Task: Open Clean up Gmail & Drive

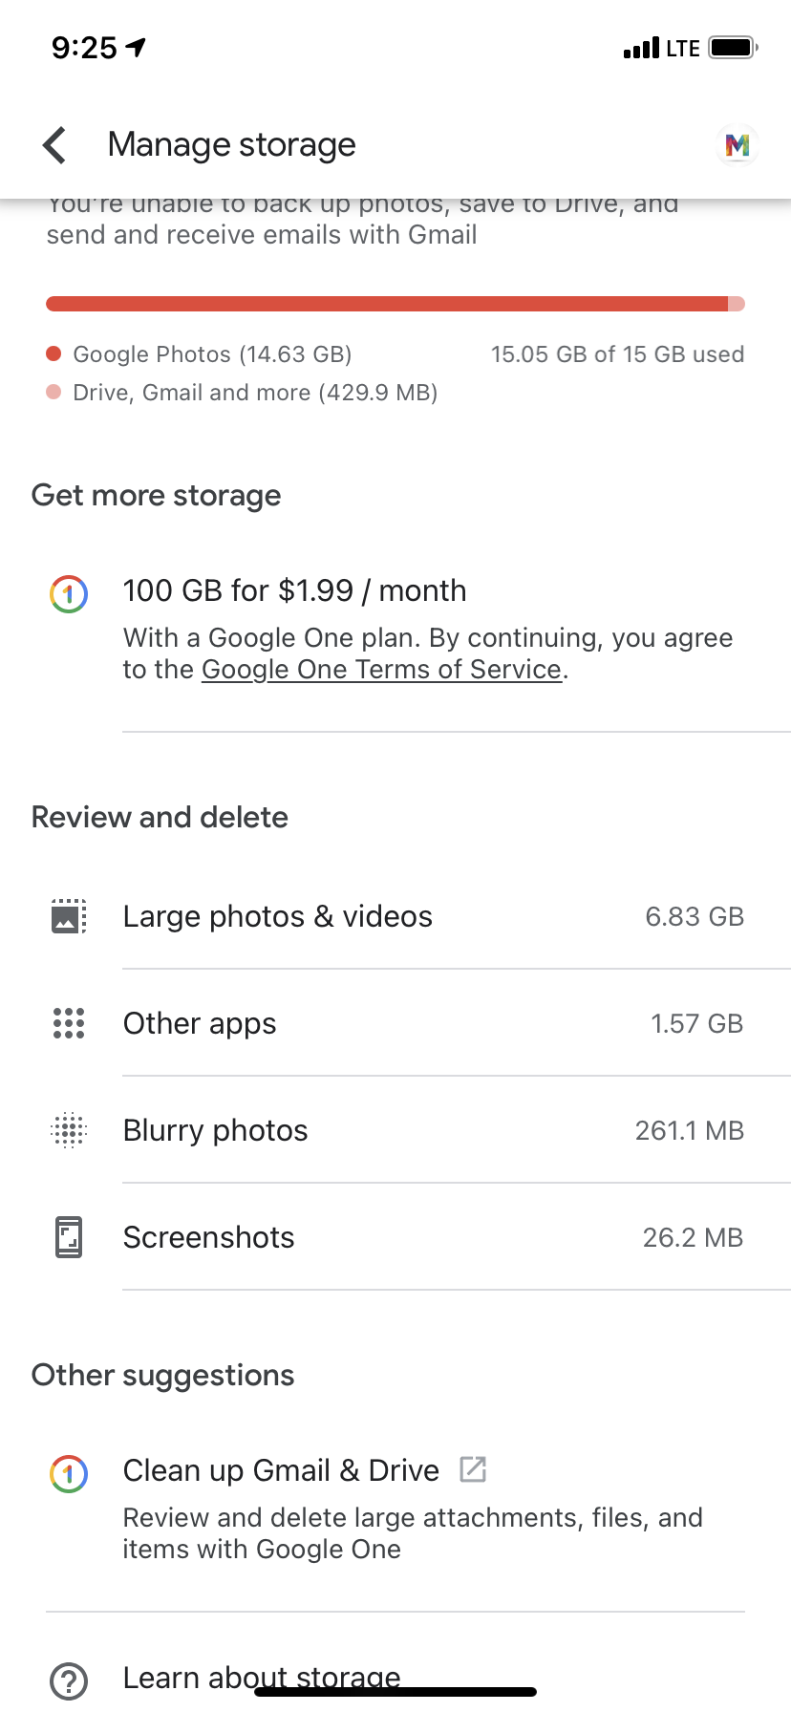Action: point(281,1471)
